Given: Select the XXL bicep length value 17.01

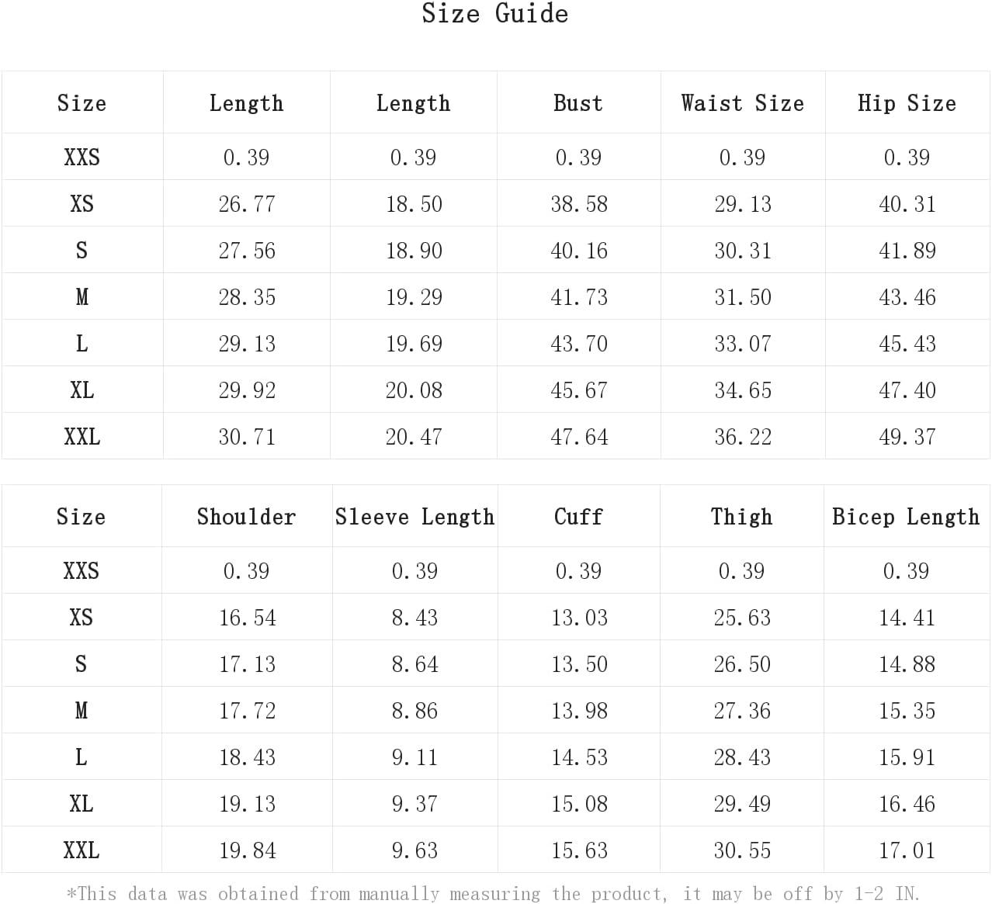Looking at the screenshot, I should [x=907, y=850].
